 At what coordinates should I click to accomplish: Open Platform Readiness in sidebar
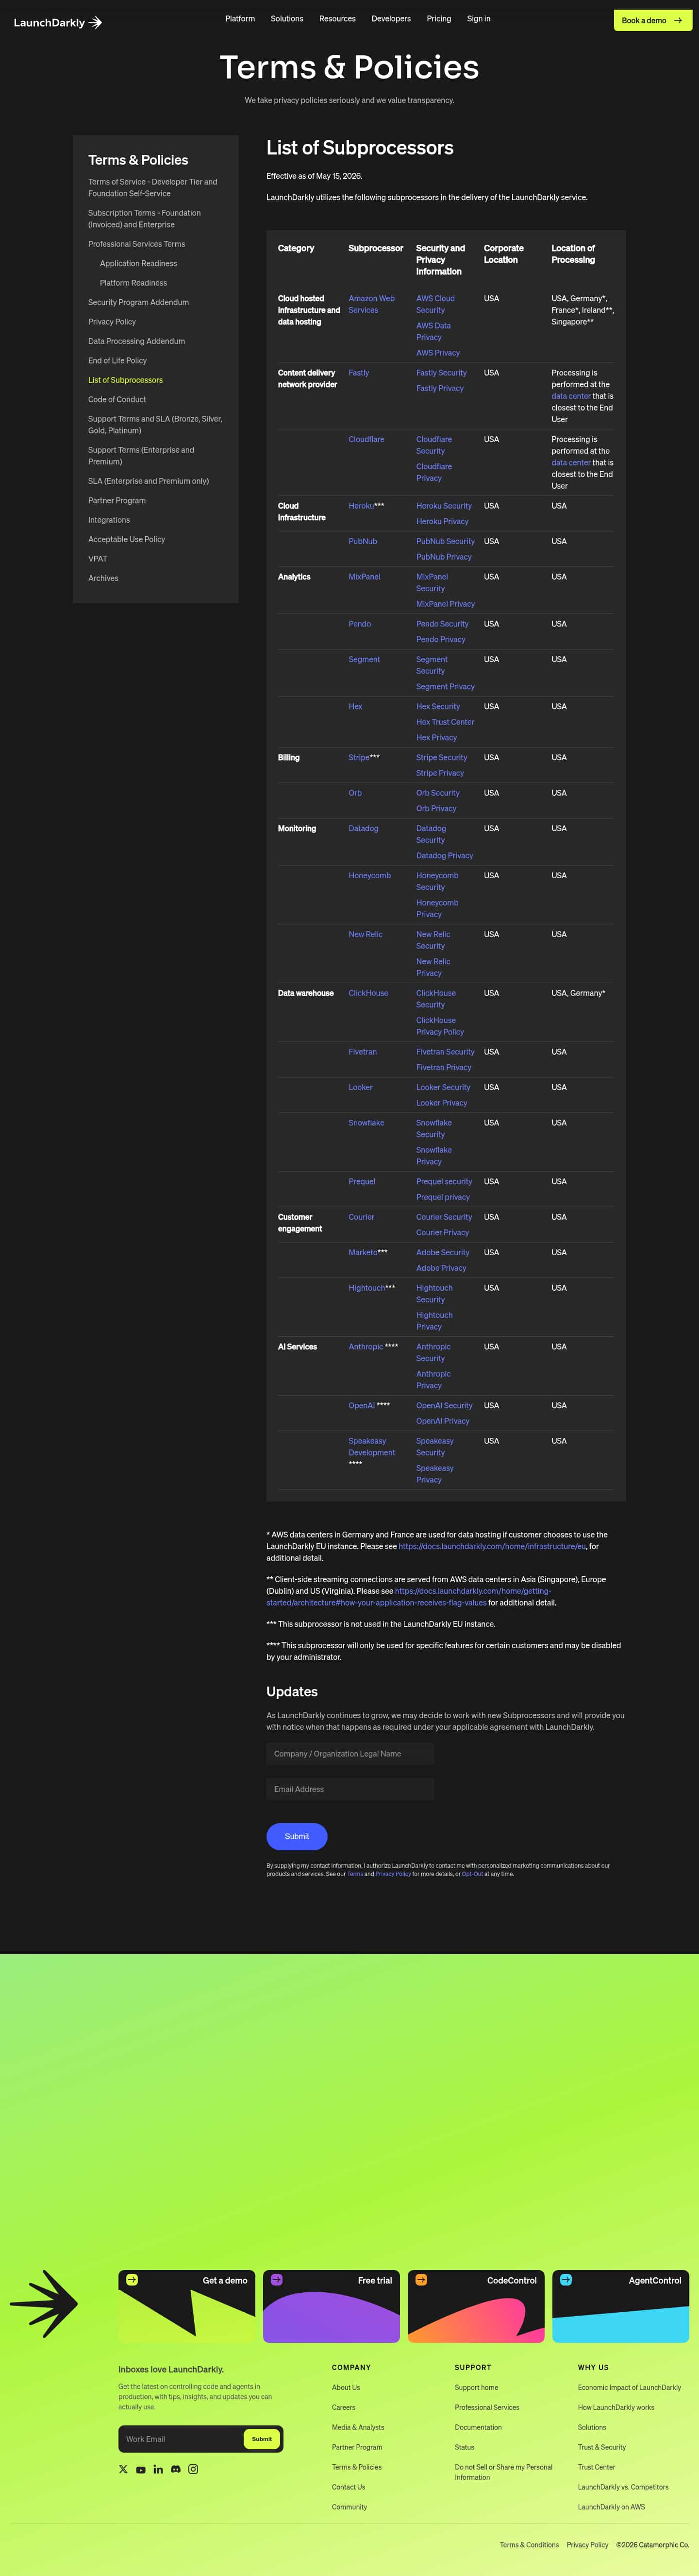(x=133, y=283)
